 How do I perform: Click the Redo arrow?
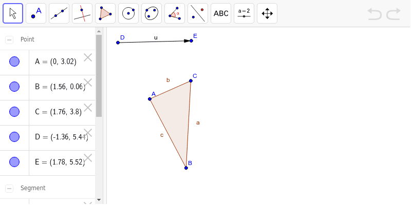394,14
